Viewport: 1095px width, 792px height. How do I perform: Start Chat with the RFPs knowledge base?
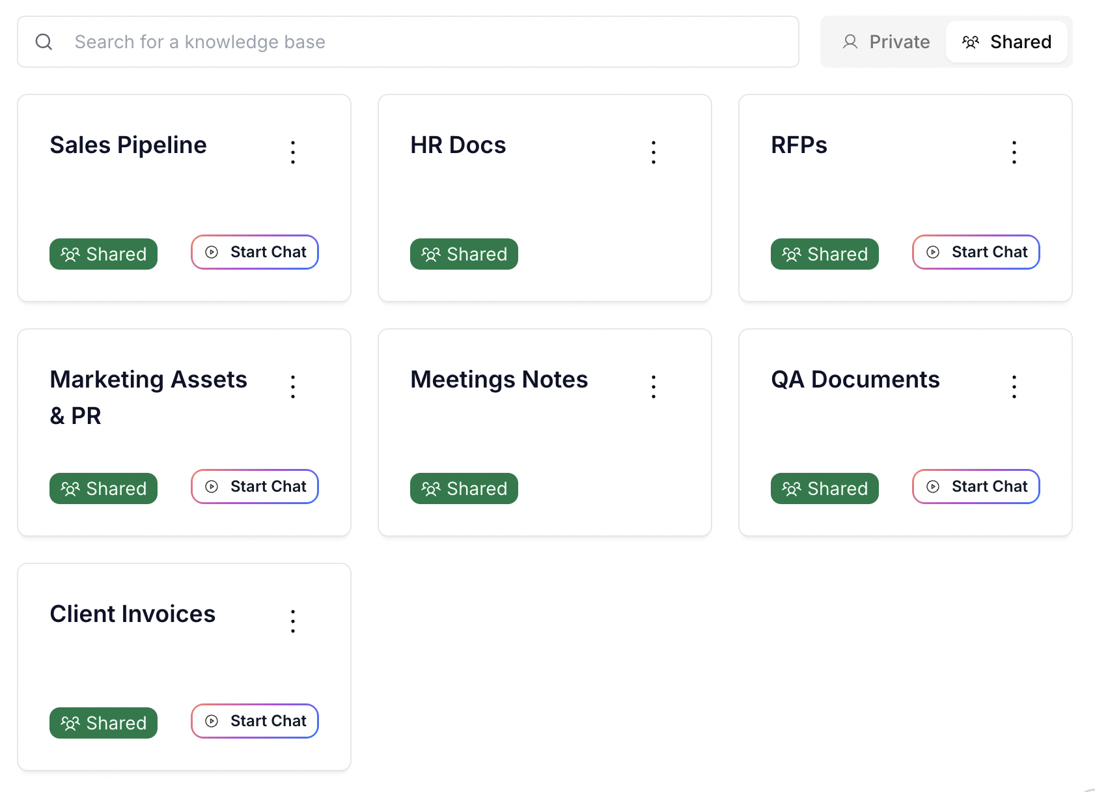976,252
